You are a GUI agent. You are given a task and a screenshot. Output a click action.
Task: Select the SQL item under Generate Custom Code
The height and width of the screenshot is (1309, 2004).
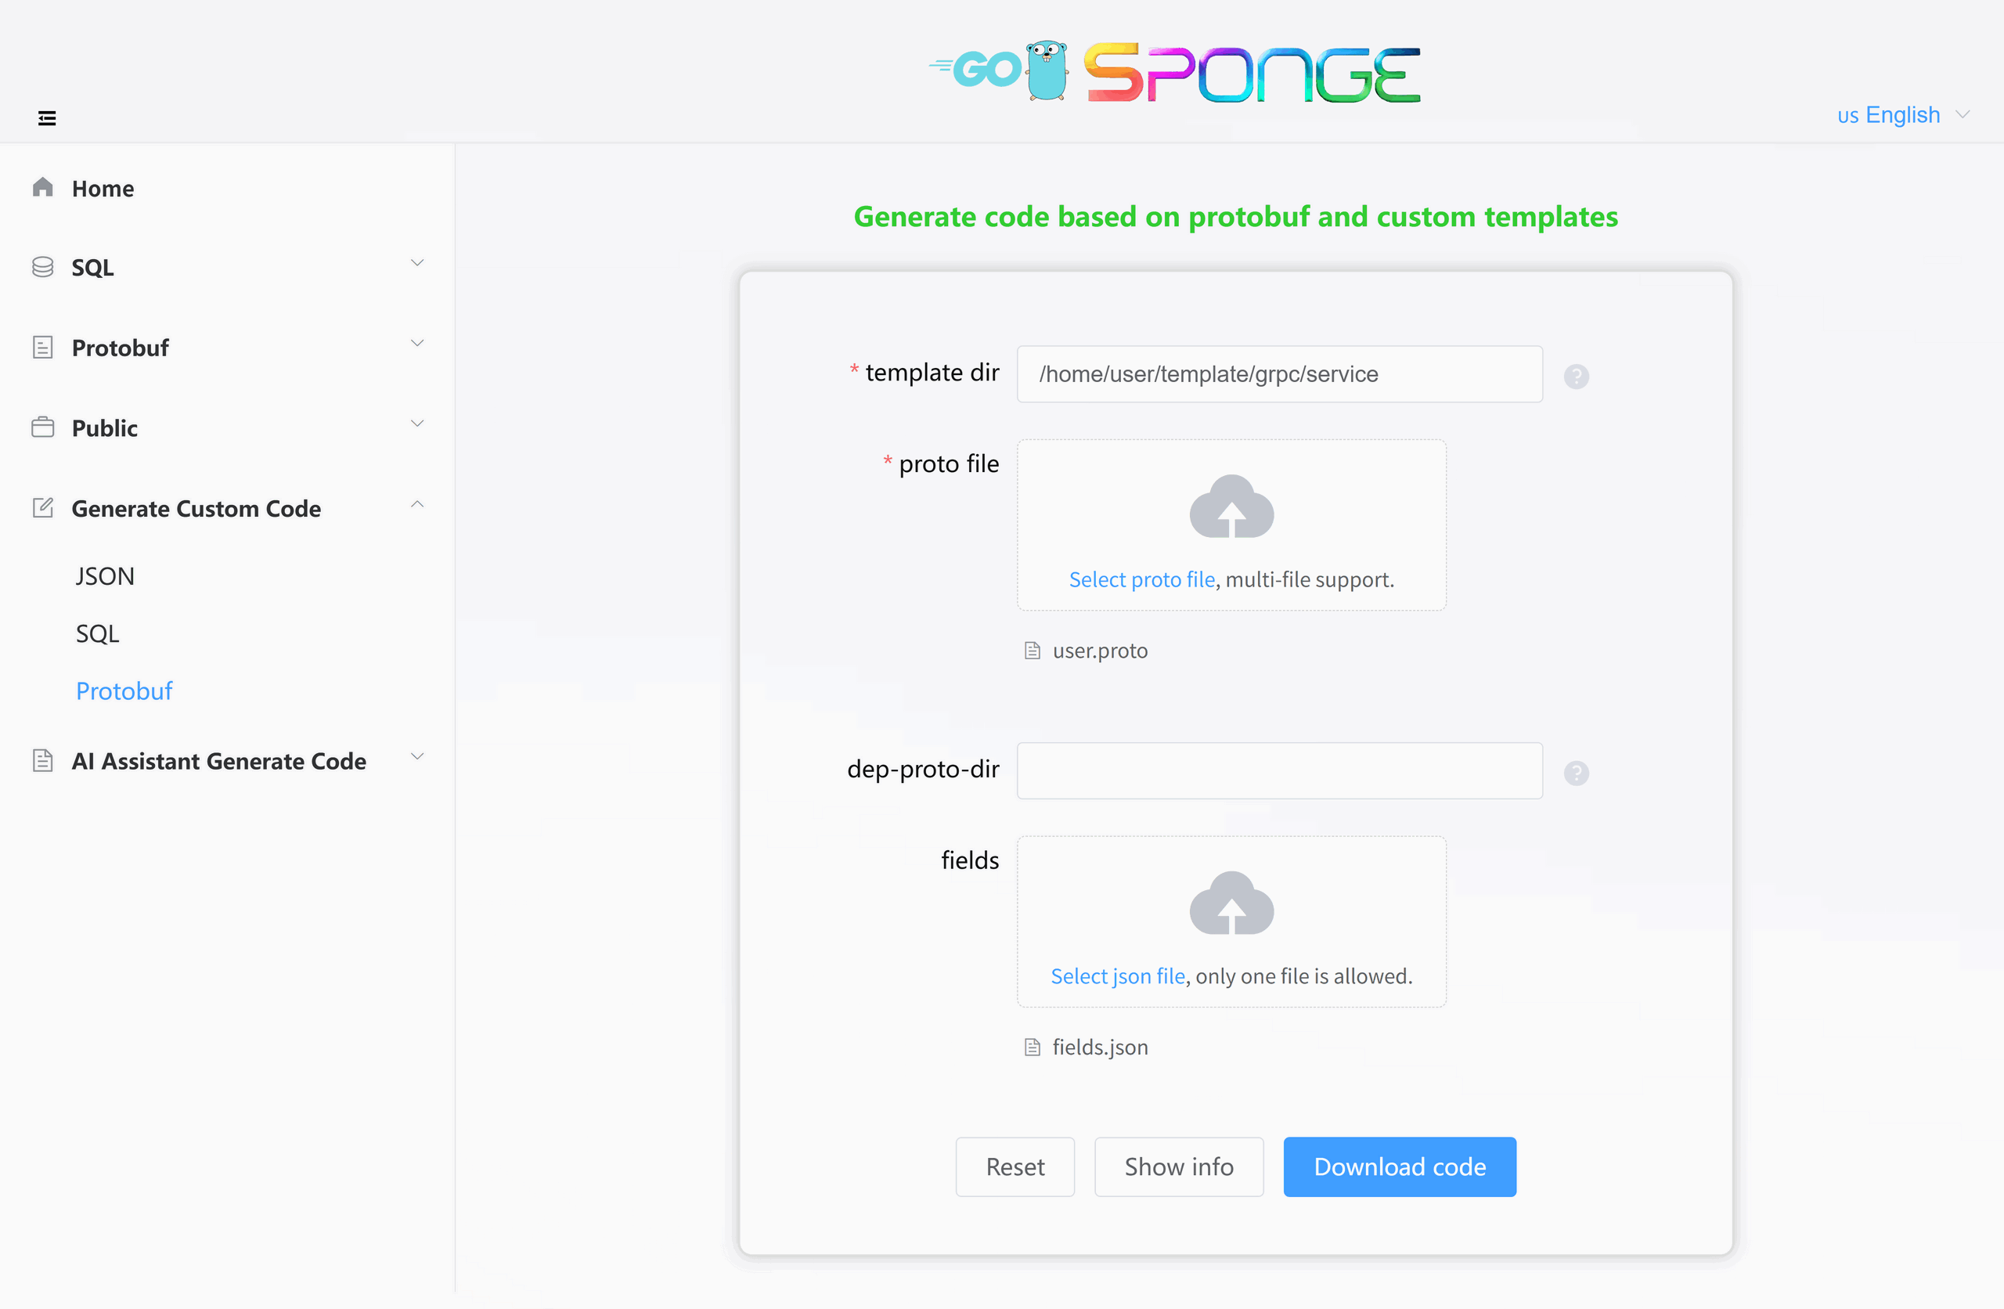click(x=98, y=633)
